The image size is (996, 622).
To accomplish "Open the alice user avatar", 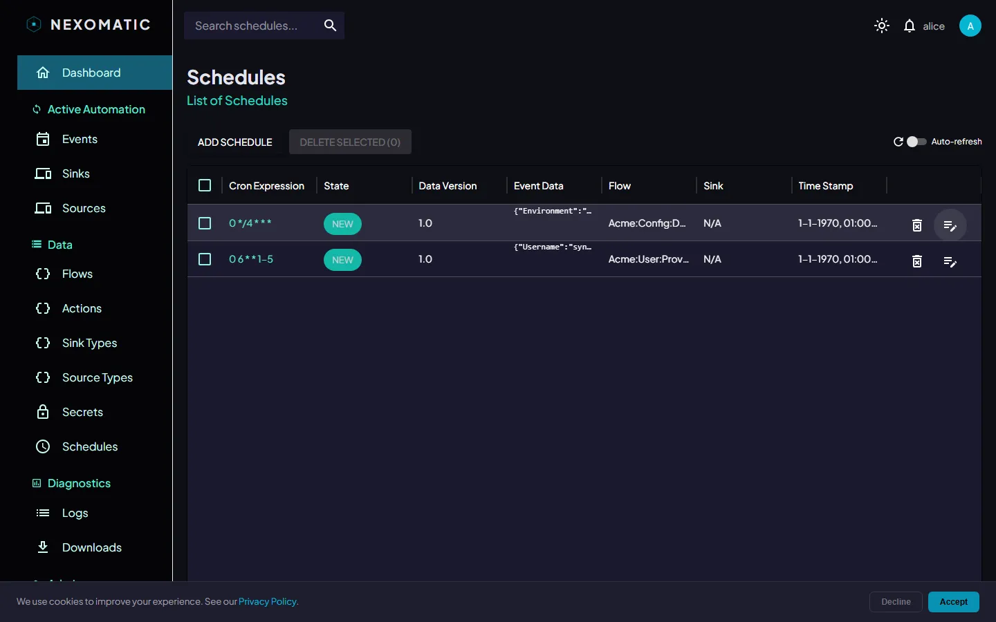I will (970, 26).
